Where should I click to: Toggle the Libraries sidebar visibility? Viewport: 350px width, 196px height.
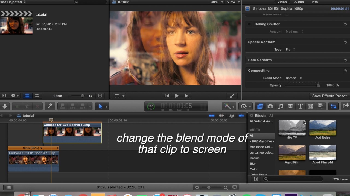[4, 96]
